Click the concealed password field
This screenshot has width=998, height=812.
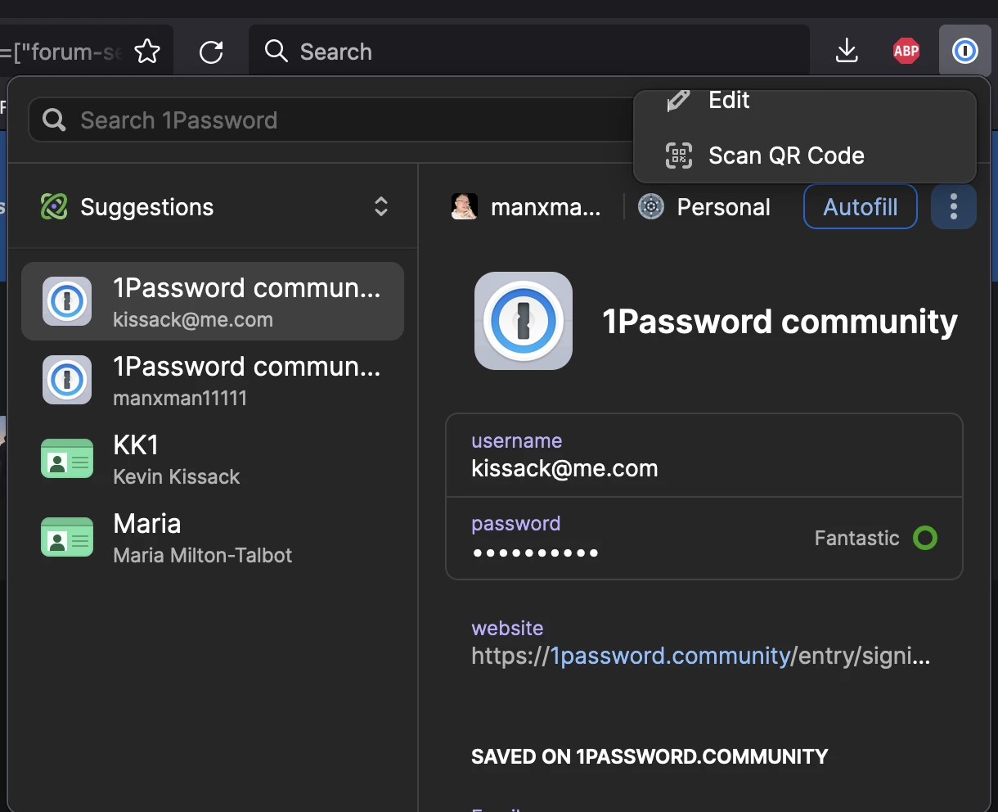[x=704, y=538]
